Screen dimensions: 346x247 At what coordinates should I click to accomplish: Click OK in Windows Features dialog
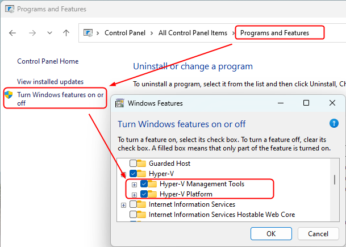(271, 233)
